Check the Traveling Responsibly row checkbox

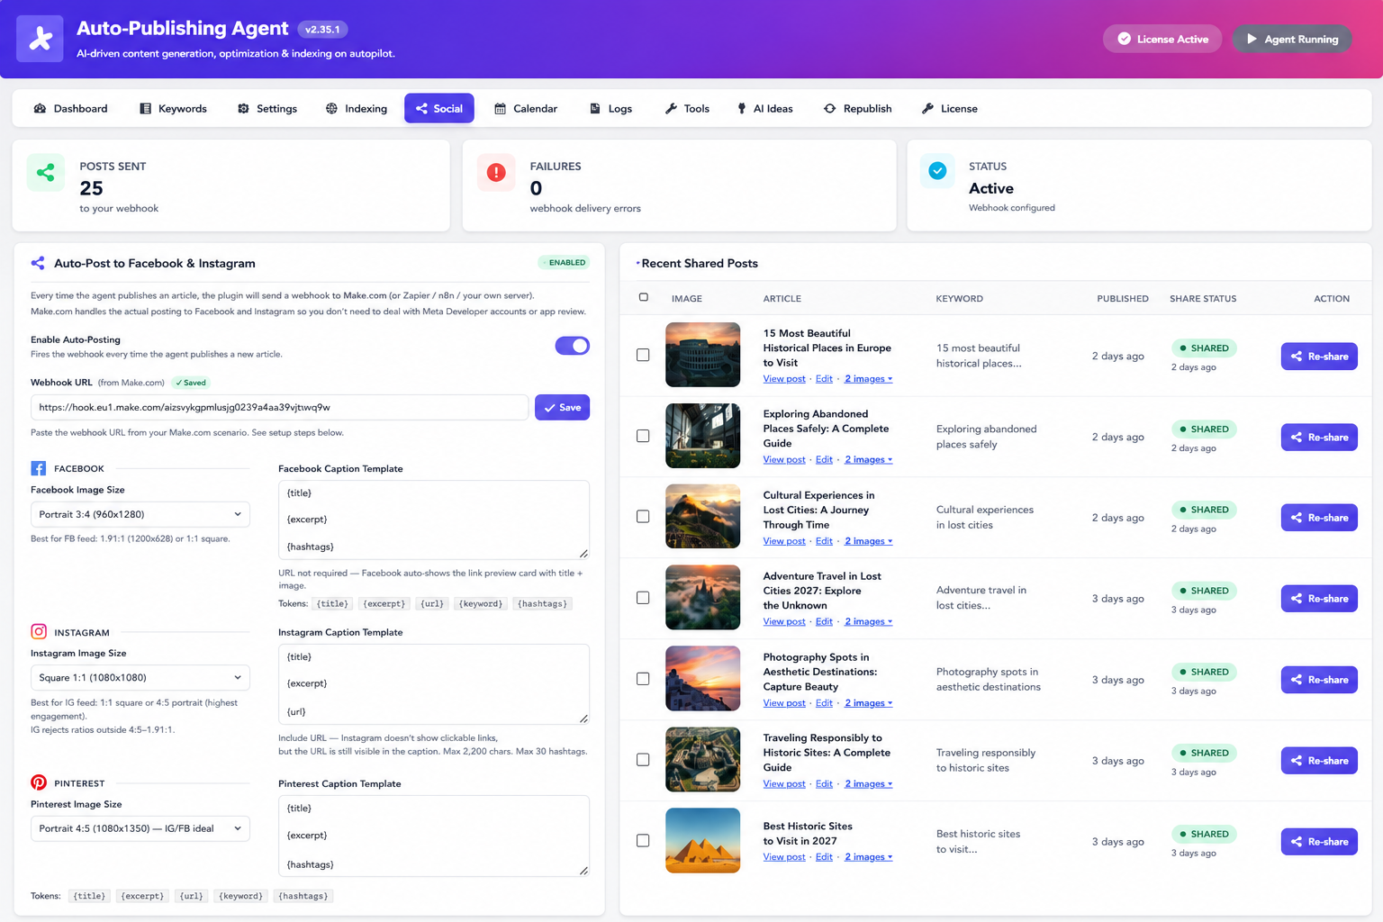(x=643, y=760)
